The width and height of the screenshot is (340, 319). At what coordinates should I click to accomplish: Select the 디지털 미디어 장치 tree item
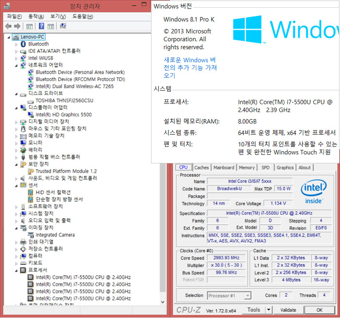(x=49, y=122)
